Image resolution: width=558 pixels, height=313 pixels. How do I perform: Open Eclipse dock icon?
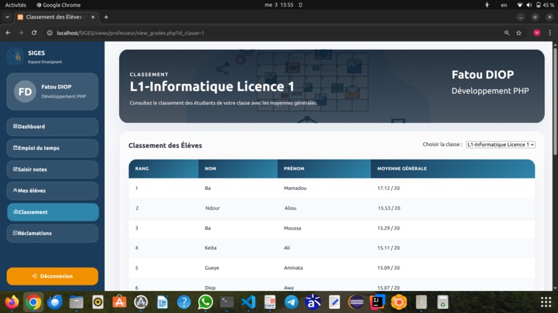pyautogui.click(x=356, y=303)
